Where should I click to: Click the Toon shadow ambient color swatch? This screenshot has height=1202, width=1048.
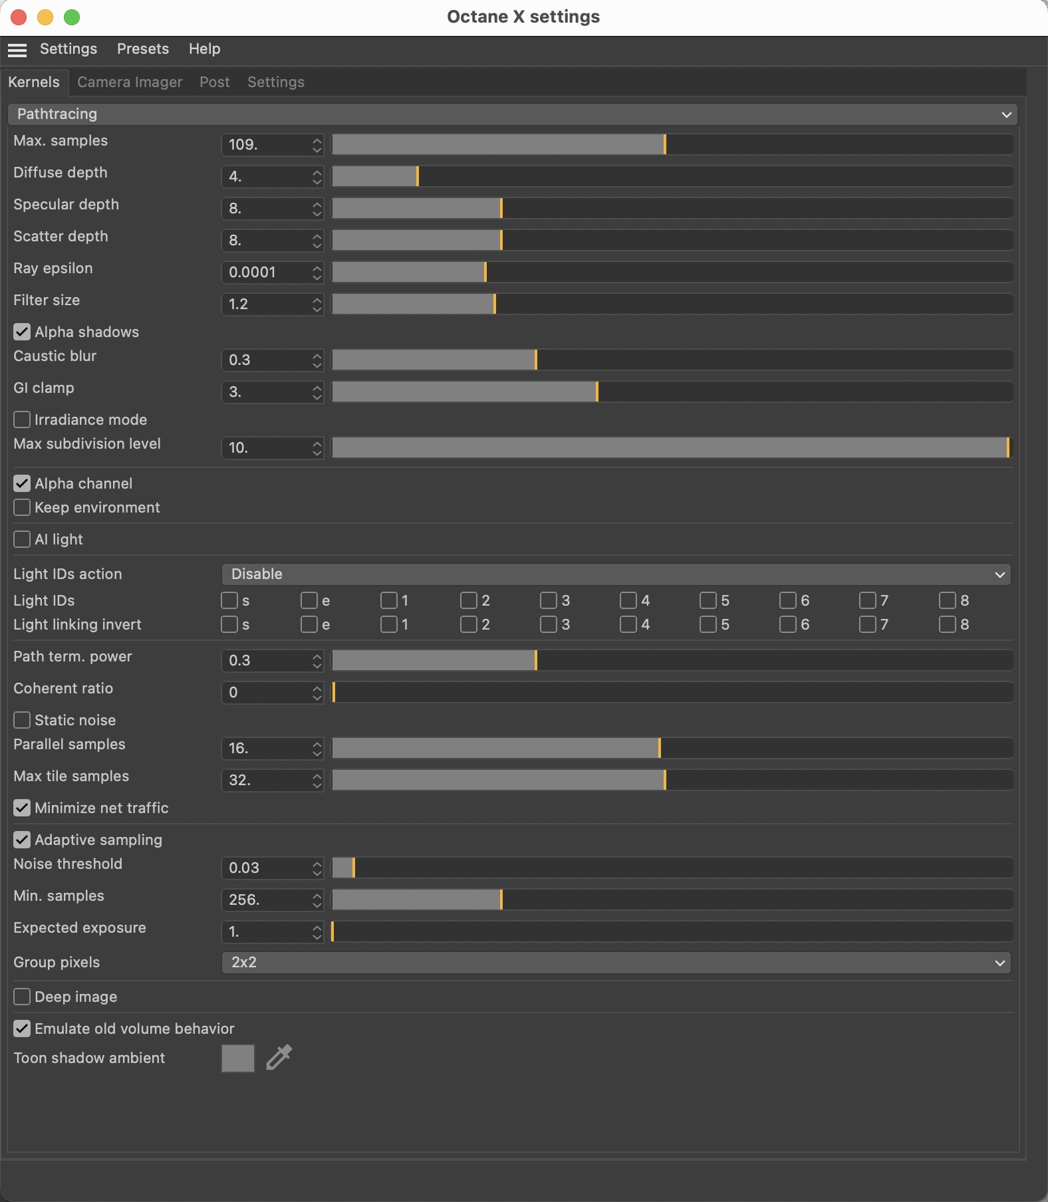(238, 1058)
